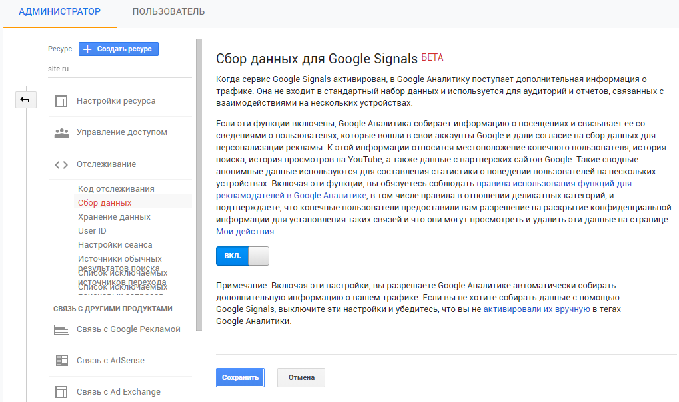
Task: Select Код отслеживания submenu item
Action: (116, 188)
